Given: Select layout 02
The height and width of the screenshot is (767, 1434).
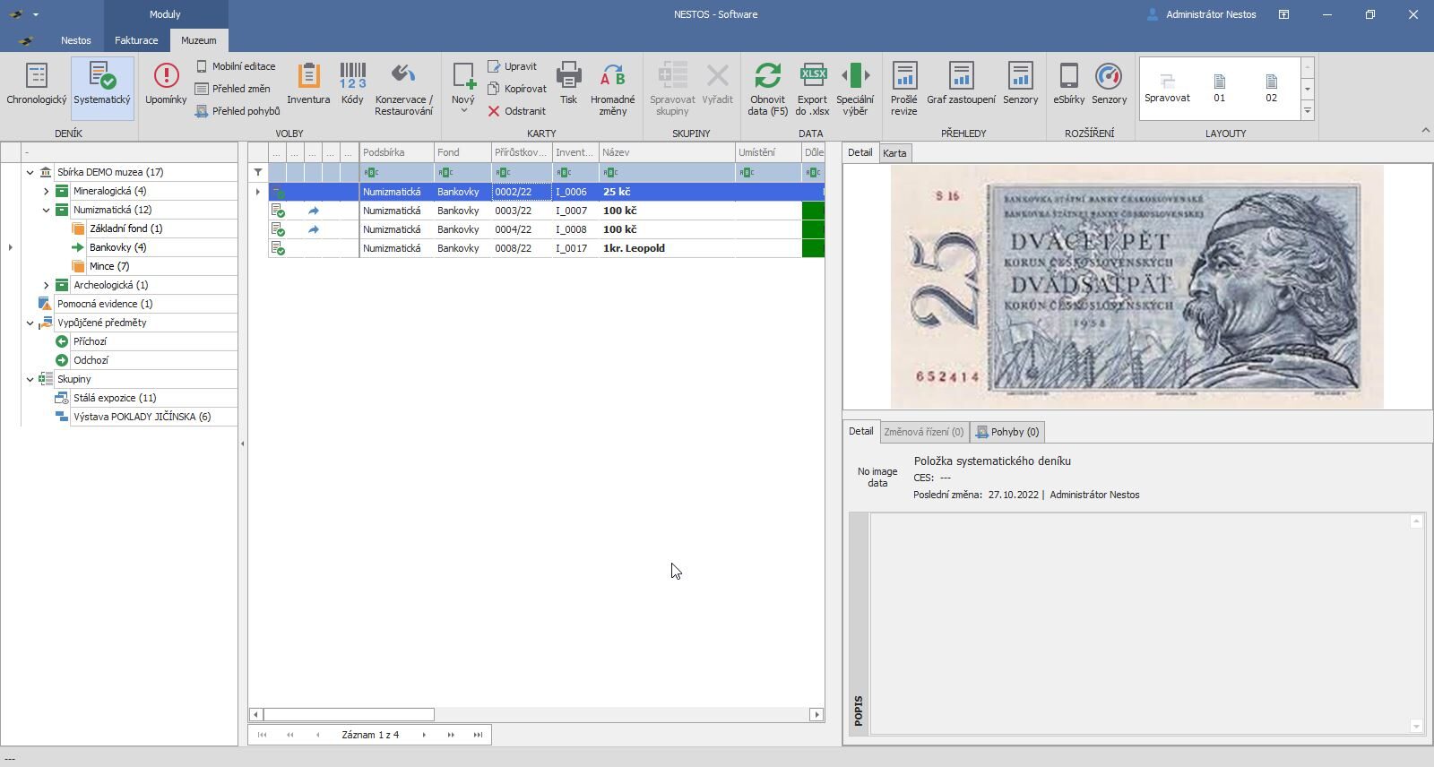Looking at the screenshot, I should pos(1271,88).
